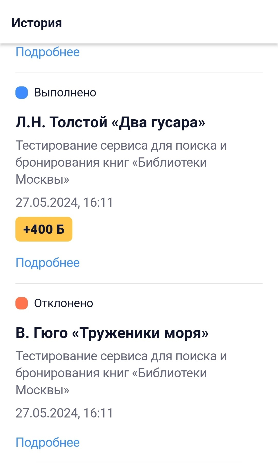This screenshot has width=278, height=463.
Task: Tap the date under Два гусара task
Action: 64,202
